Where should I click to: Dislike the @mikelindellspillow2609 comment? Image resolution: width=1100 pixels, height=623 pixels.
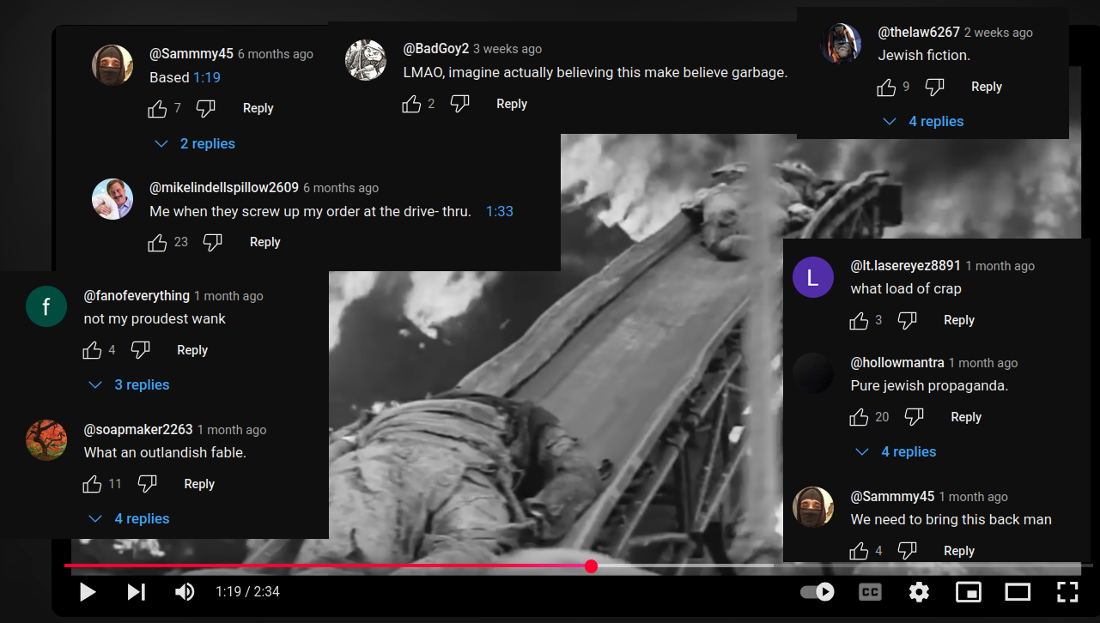[x=212, y=243]
